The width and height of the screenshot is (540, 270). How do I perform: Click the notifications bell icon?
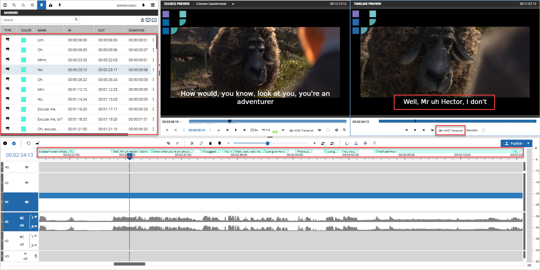(x=143, y=5)
